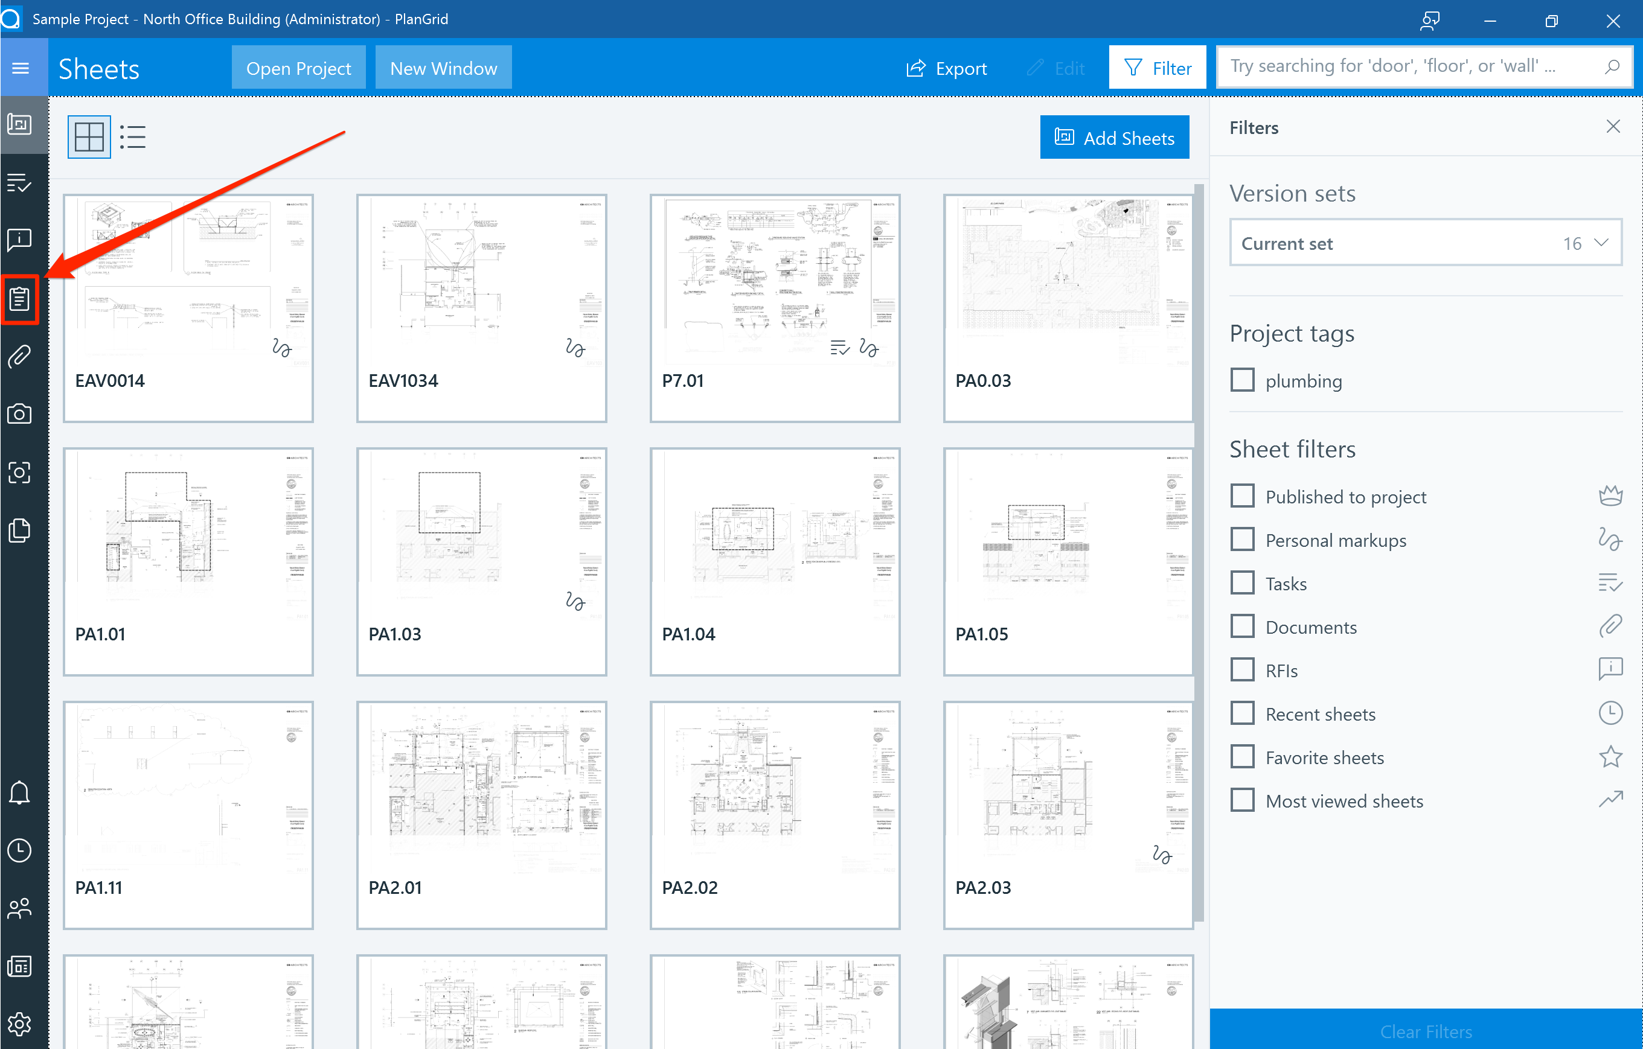Screen dimensions: 1643x1049
Task: Open sheet thumbnail PA2.01
Action: point(482,815)
